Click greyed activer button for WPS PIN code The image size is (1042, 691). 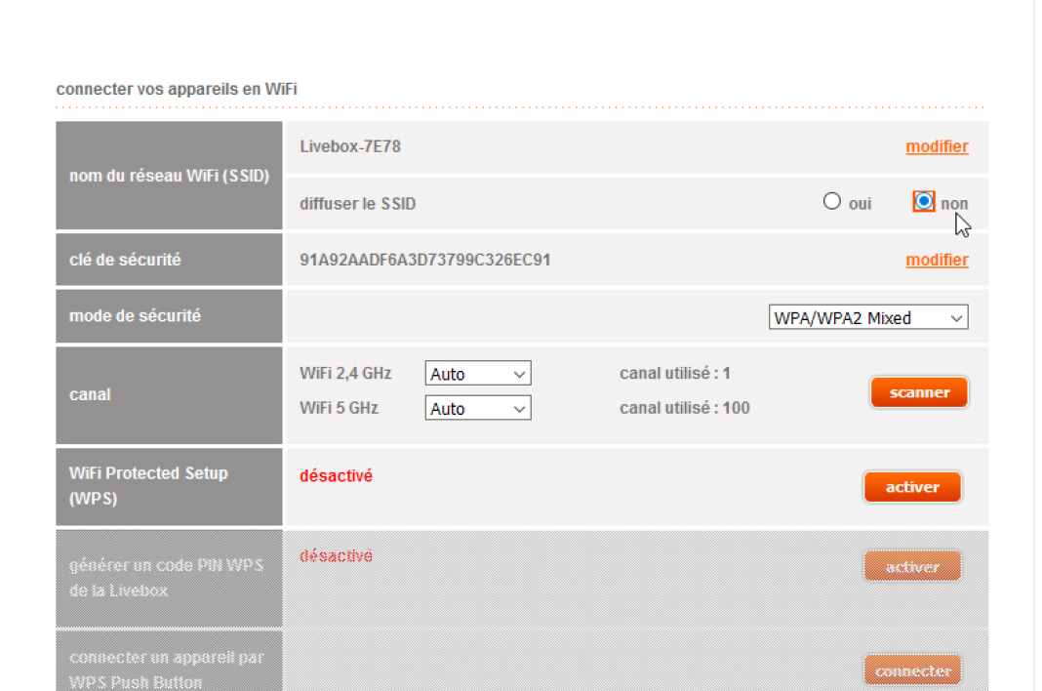coord(912,566)
